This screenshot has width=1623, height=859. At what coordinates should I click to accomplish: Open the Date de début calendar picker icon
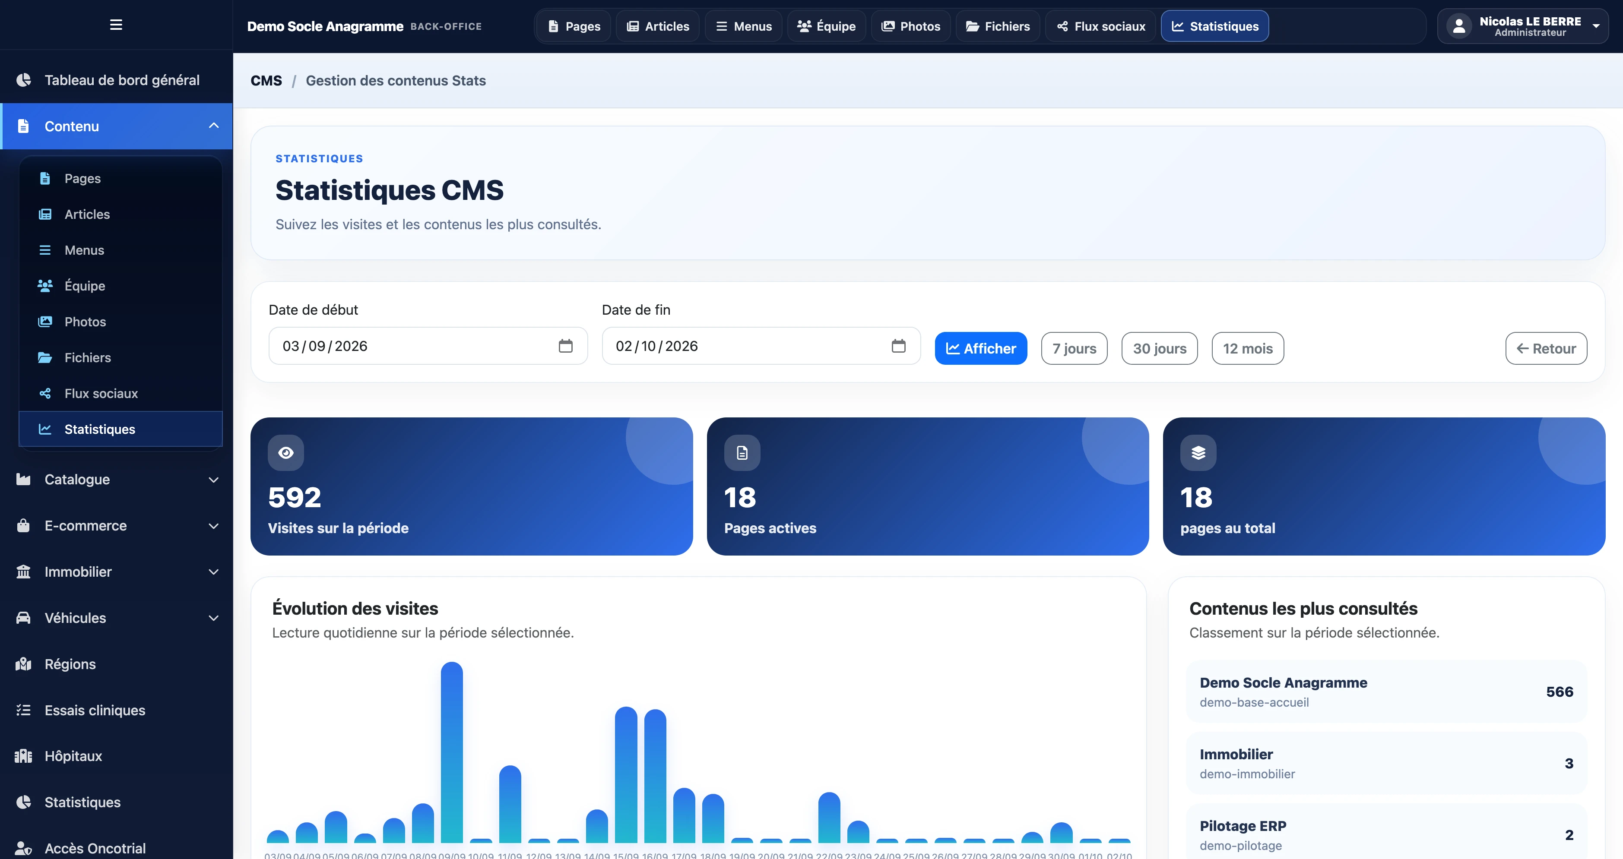click(565, 346)
